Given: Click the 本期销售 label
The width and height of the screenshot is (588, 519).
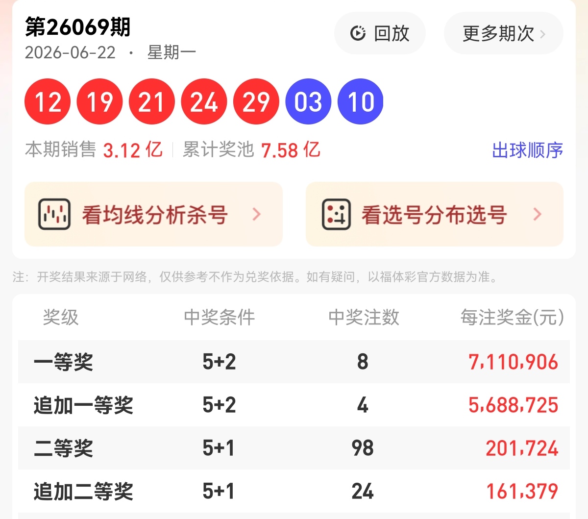Looking at the screenshot, I should tap(60, 149).
